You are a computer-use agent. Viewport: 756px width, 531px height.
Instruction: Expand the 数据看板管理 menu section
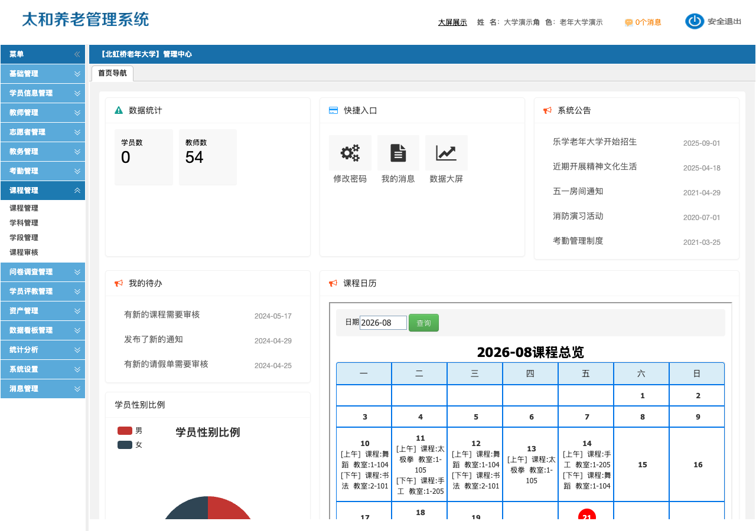pyautogui.click(x=43, y=330)
